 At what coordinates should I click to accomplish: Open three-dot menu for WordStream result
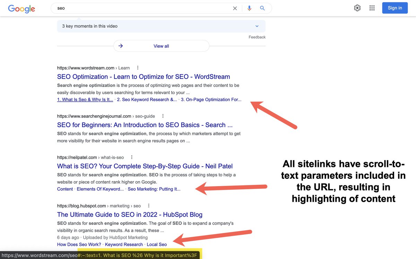[x=138, y=68]
